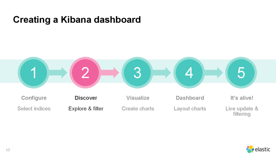
Task: Click the Create charts text
Action: [x=138, y=109]
